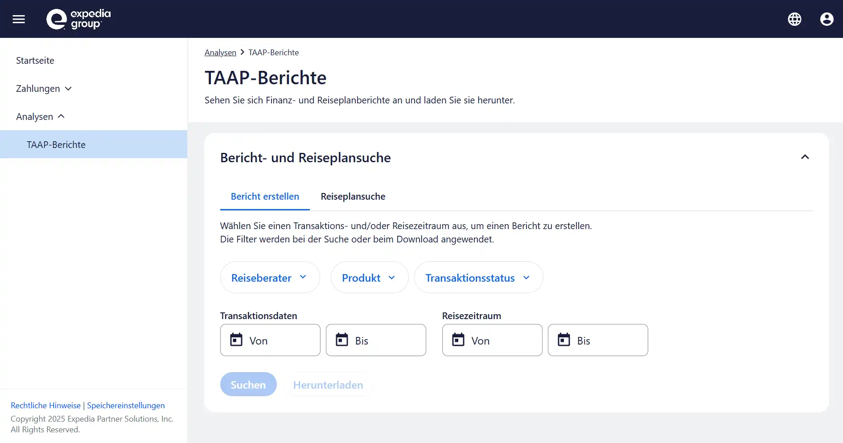
Task: Follow the Analysen breadcrumb link
Action: pos(220,53)
